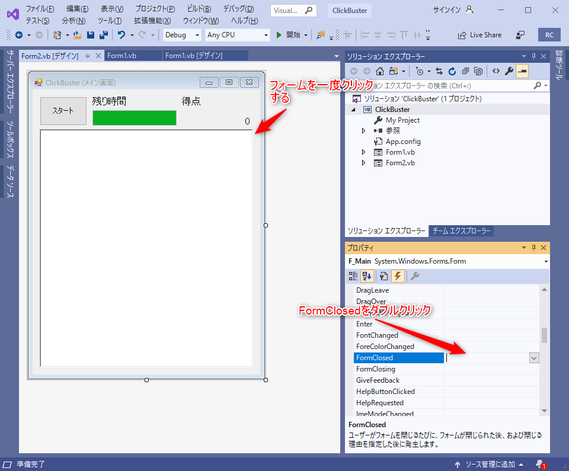Image resolution: width=569 pixels, height=471 pixels.
Task: Pin the Solution Explorer panel
Action: click(533, 56)
